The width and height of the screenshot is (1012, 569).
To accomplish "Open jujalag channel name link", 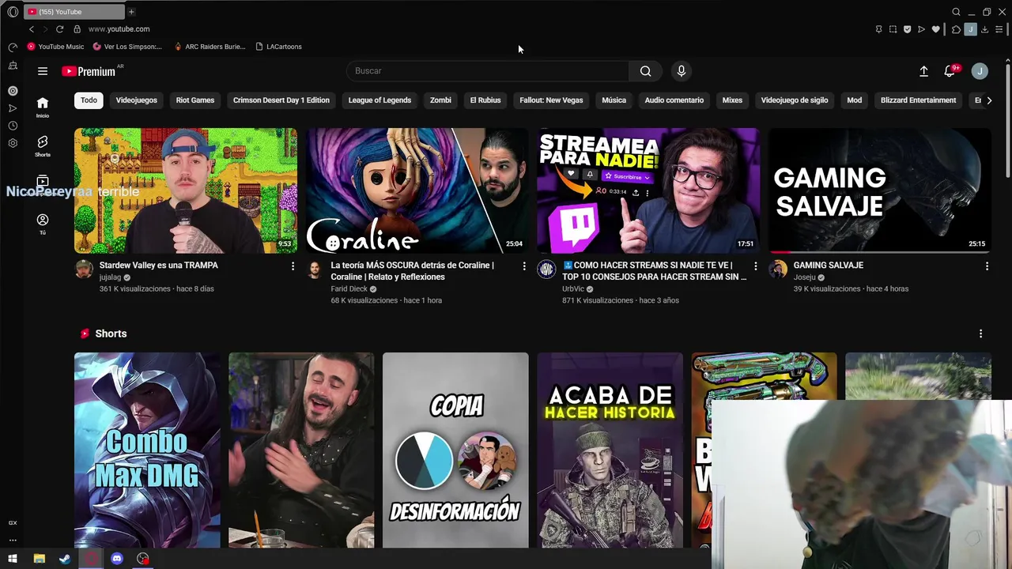I will tap(110, 277).
